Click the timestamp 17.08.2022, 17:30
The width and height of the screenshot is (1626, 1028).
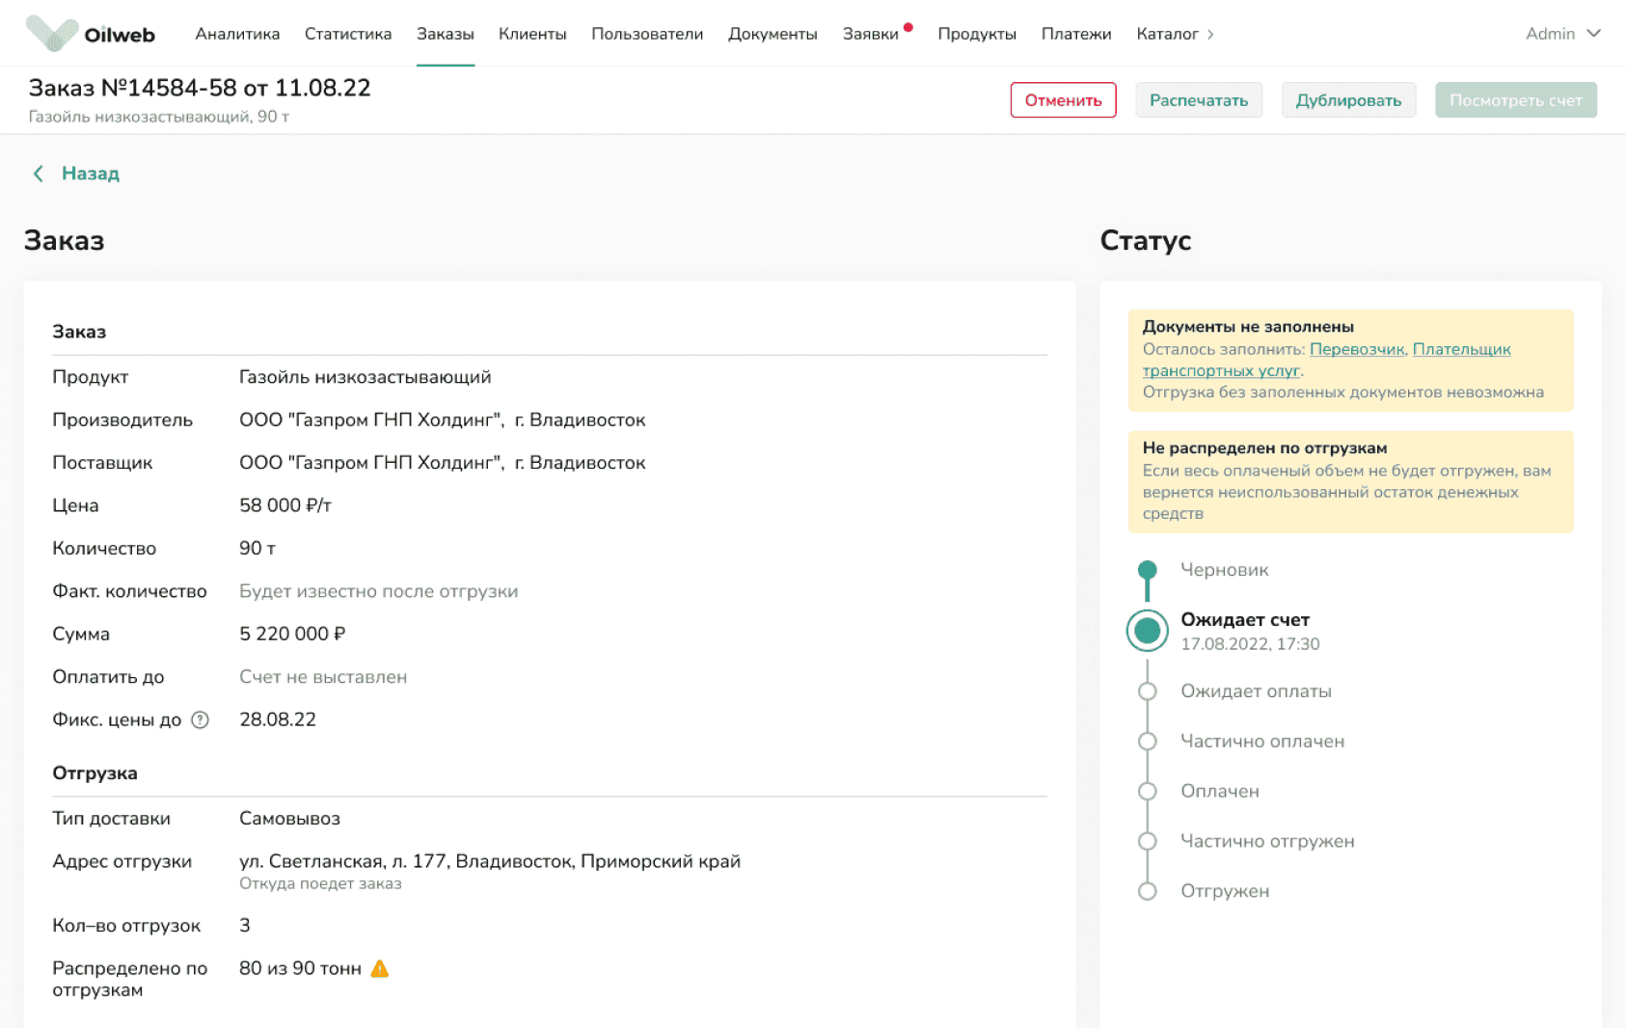pyautogui.click(x=1250, y=644)
